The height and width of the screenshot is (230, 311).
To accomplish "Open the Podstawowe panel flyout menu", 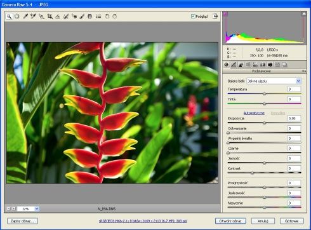I will click(303, 71).
